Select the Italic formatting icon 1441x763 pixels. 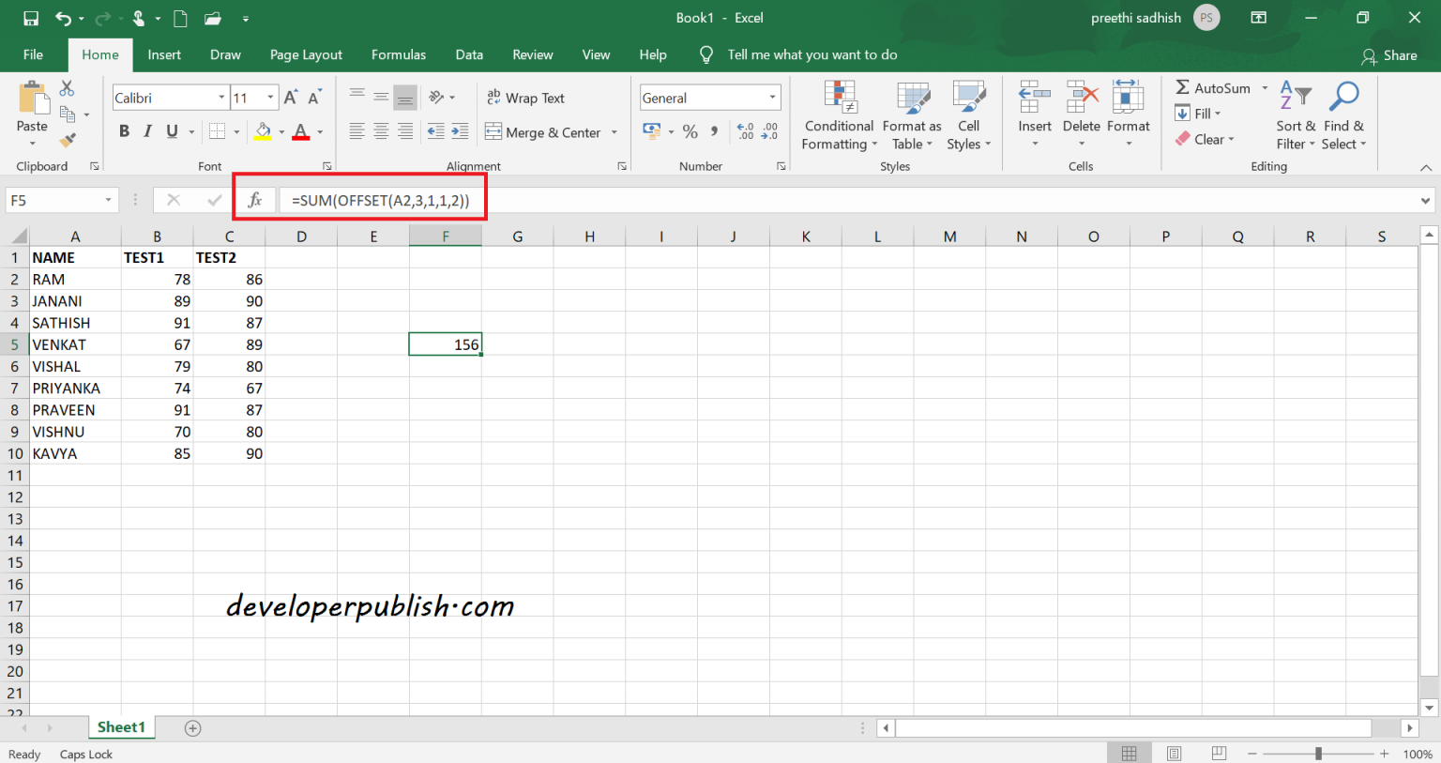point(147,130)
